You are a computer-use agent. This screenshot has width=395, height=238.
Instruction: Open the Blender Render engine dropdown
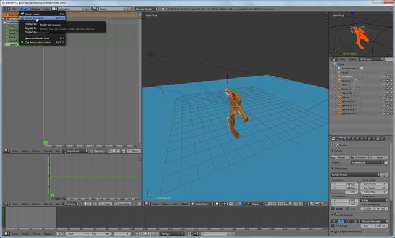[146, 9]
